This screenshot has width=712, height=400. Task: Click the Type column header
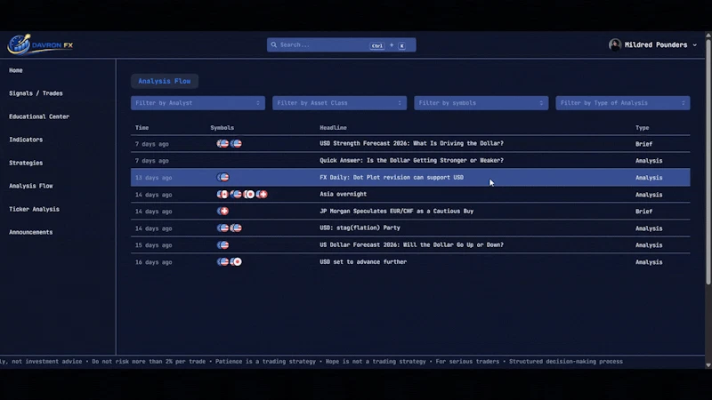point(642,128)
